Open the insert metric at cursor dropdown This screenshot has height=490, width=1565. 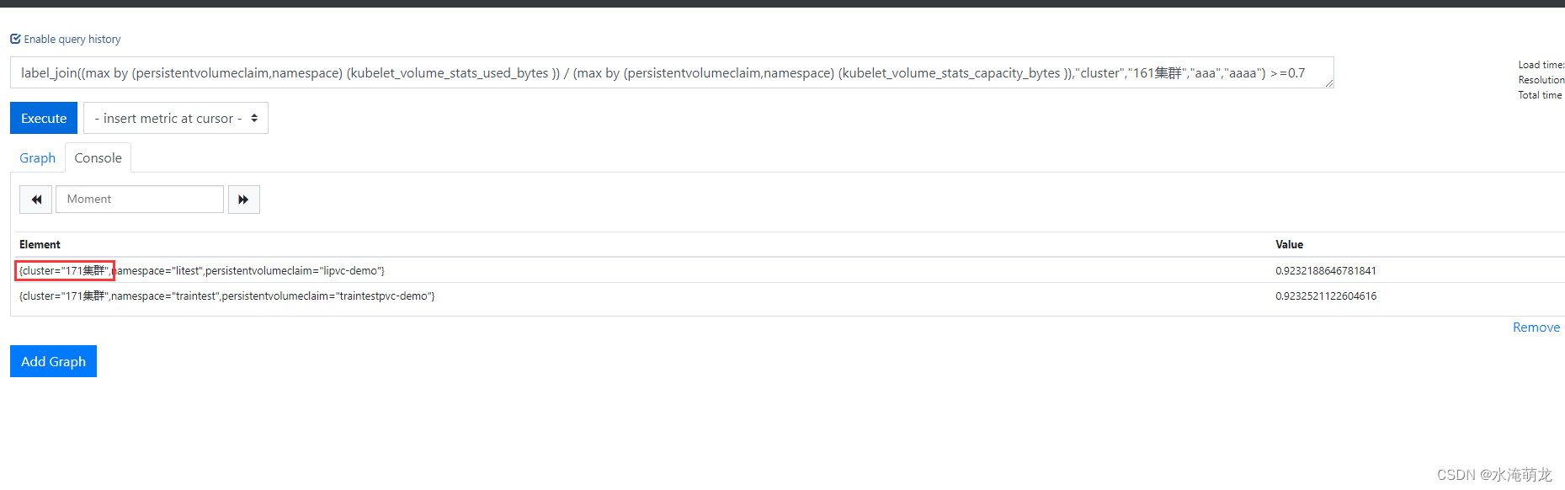[x=175, y=118]
